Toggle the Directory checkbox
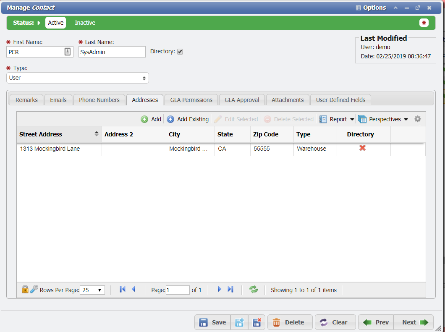The width and height of the screenshot is (445, 332). pos(180,52)
